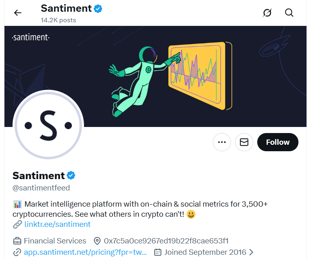The image size is (315, 260).
Task: Click the Financial Services category label
Action: 55,241
